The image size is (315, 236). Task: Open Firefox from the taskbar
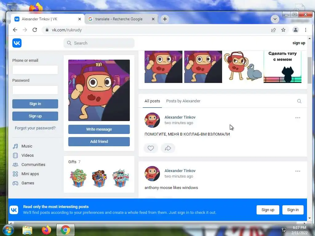(46, 230)
